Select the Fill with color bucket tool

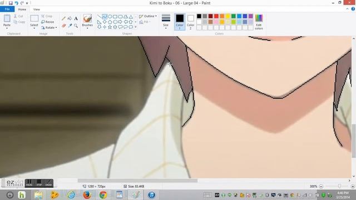(x=70, y=18)
